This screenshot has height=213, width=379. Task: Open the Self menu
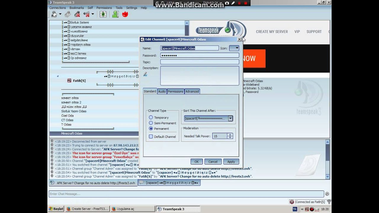90,8
